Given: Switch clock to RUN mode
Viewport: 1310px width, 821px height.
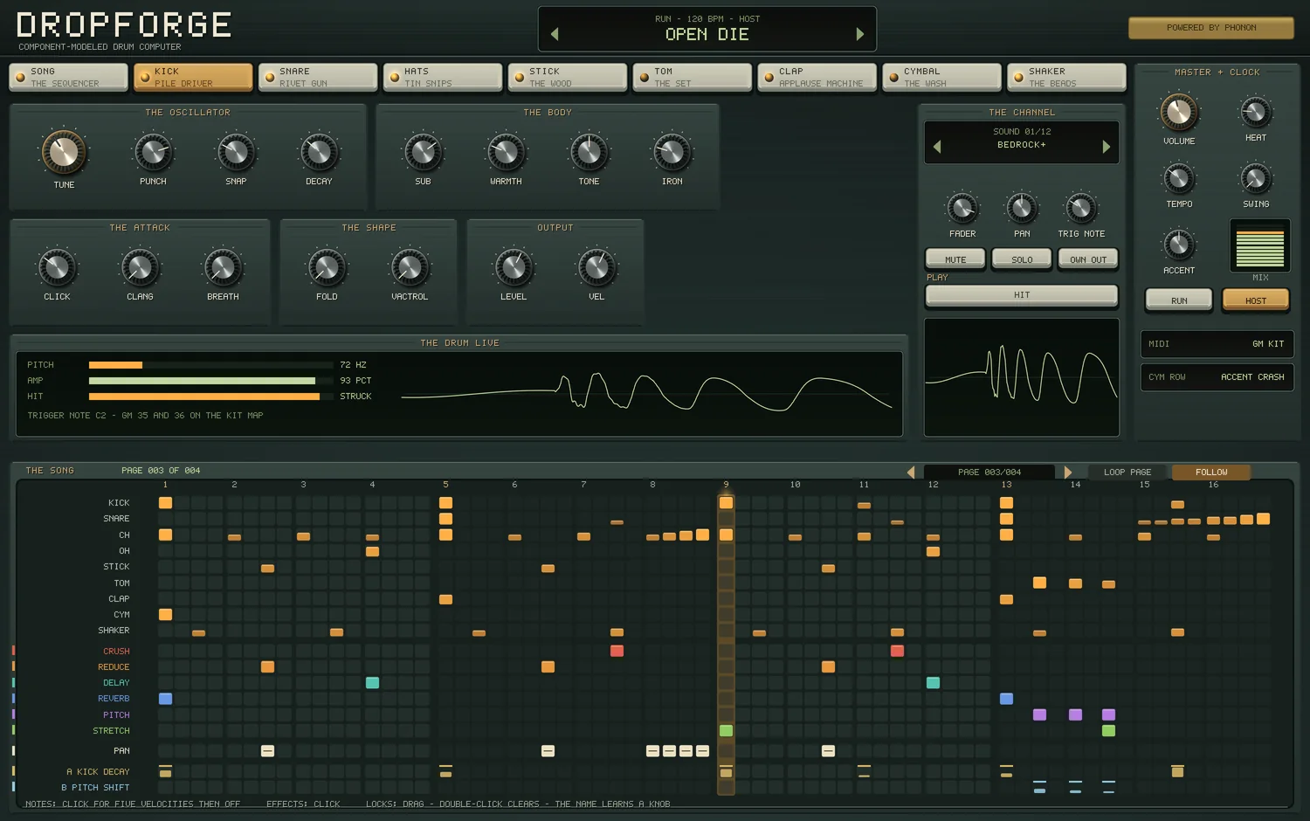Looking at the screenshot, I should click(1179, 300).
